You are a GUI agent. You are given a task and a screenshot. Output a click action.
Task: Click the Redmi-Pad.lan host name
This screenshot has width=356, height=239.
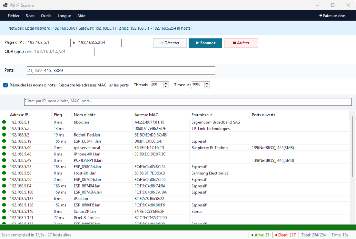87,135
